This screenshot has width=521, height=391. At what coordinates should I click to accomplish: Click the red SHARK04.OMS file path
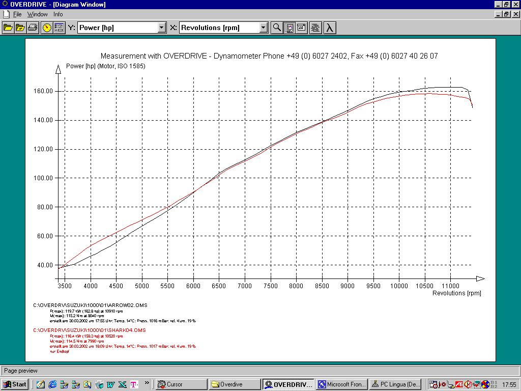90,330
